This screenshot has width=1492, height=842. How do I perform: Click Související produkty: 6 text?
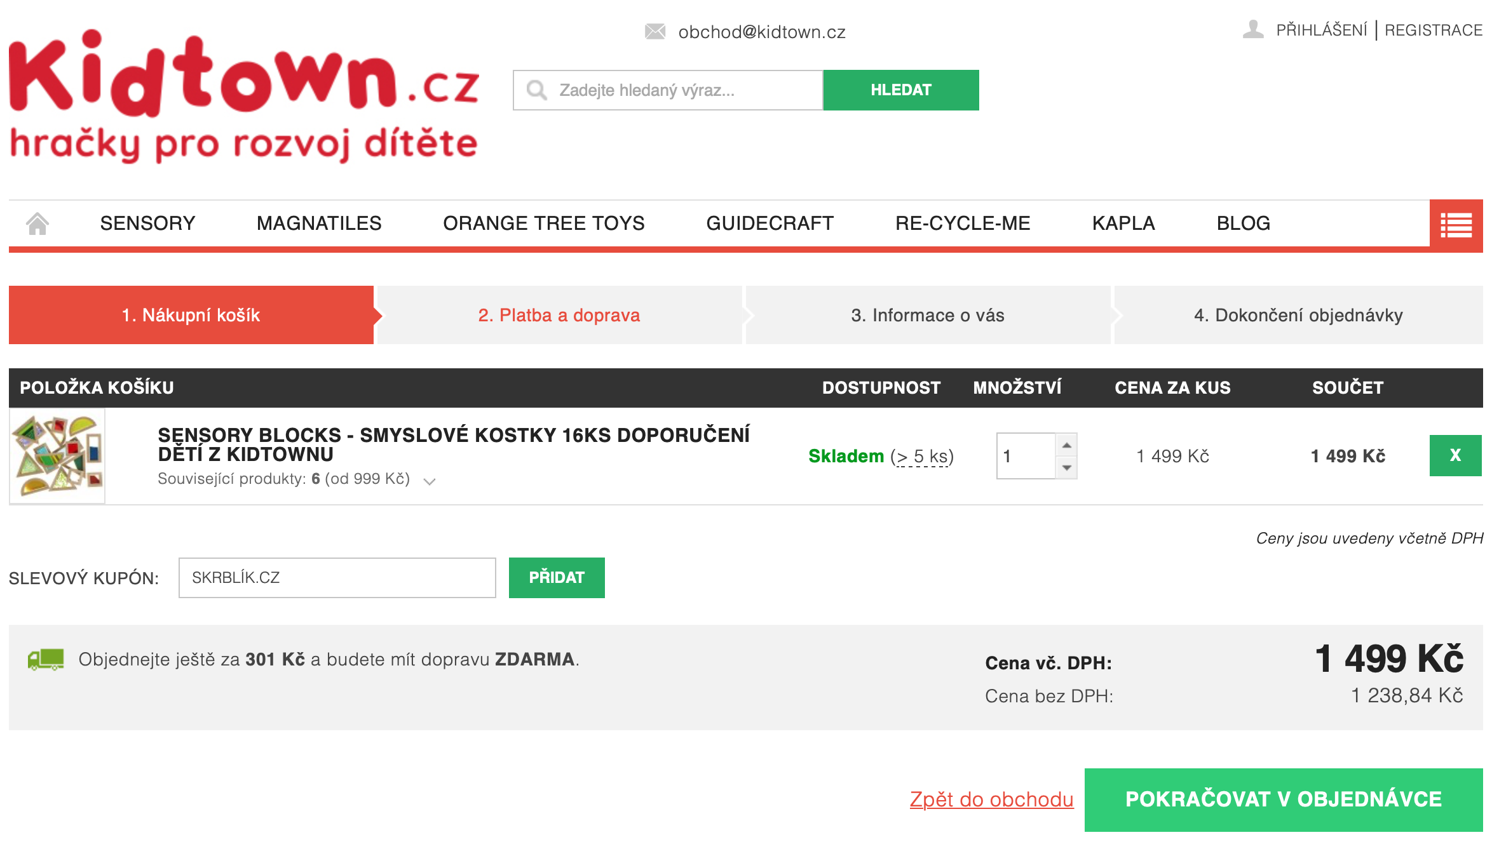(x=238, y=479)
